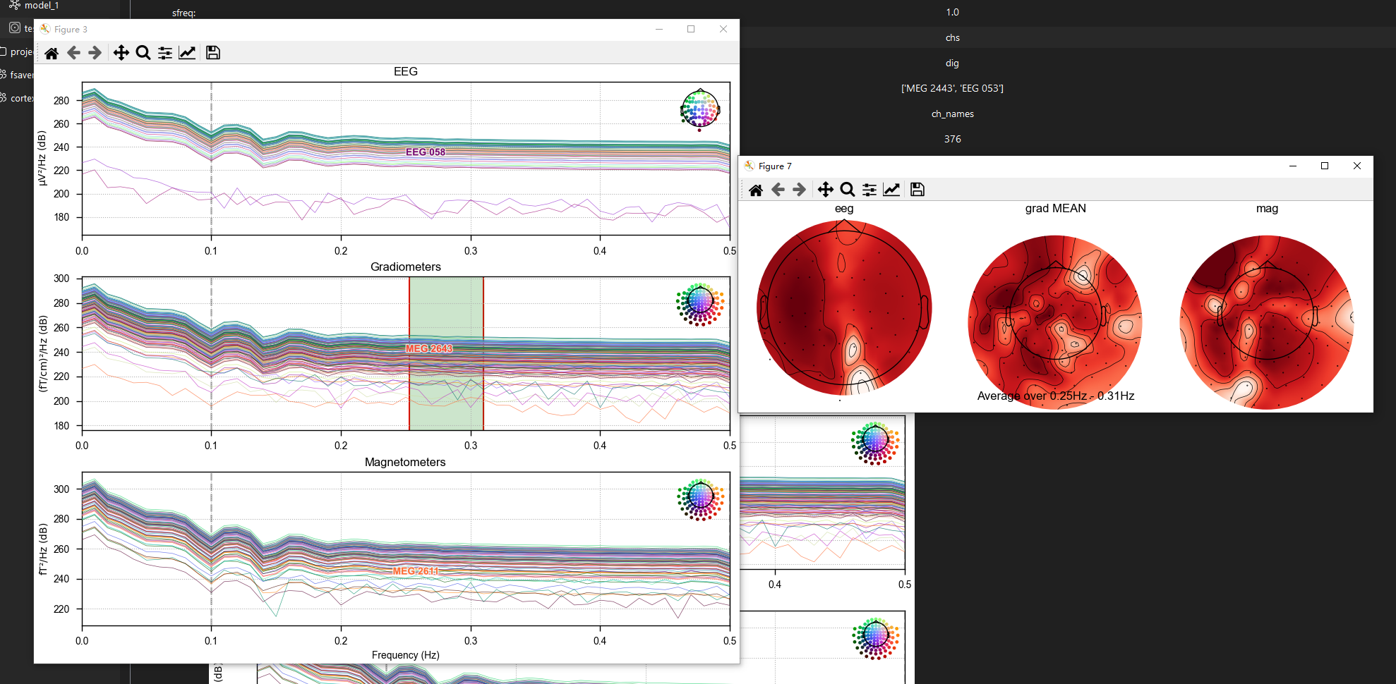Save Figure 7 using the disk icon
The height and width of the screenshot is (684, 1396).
[x=917, y=190]
